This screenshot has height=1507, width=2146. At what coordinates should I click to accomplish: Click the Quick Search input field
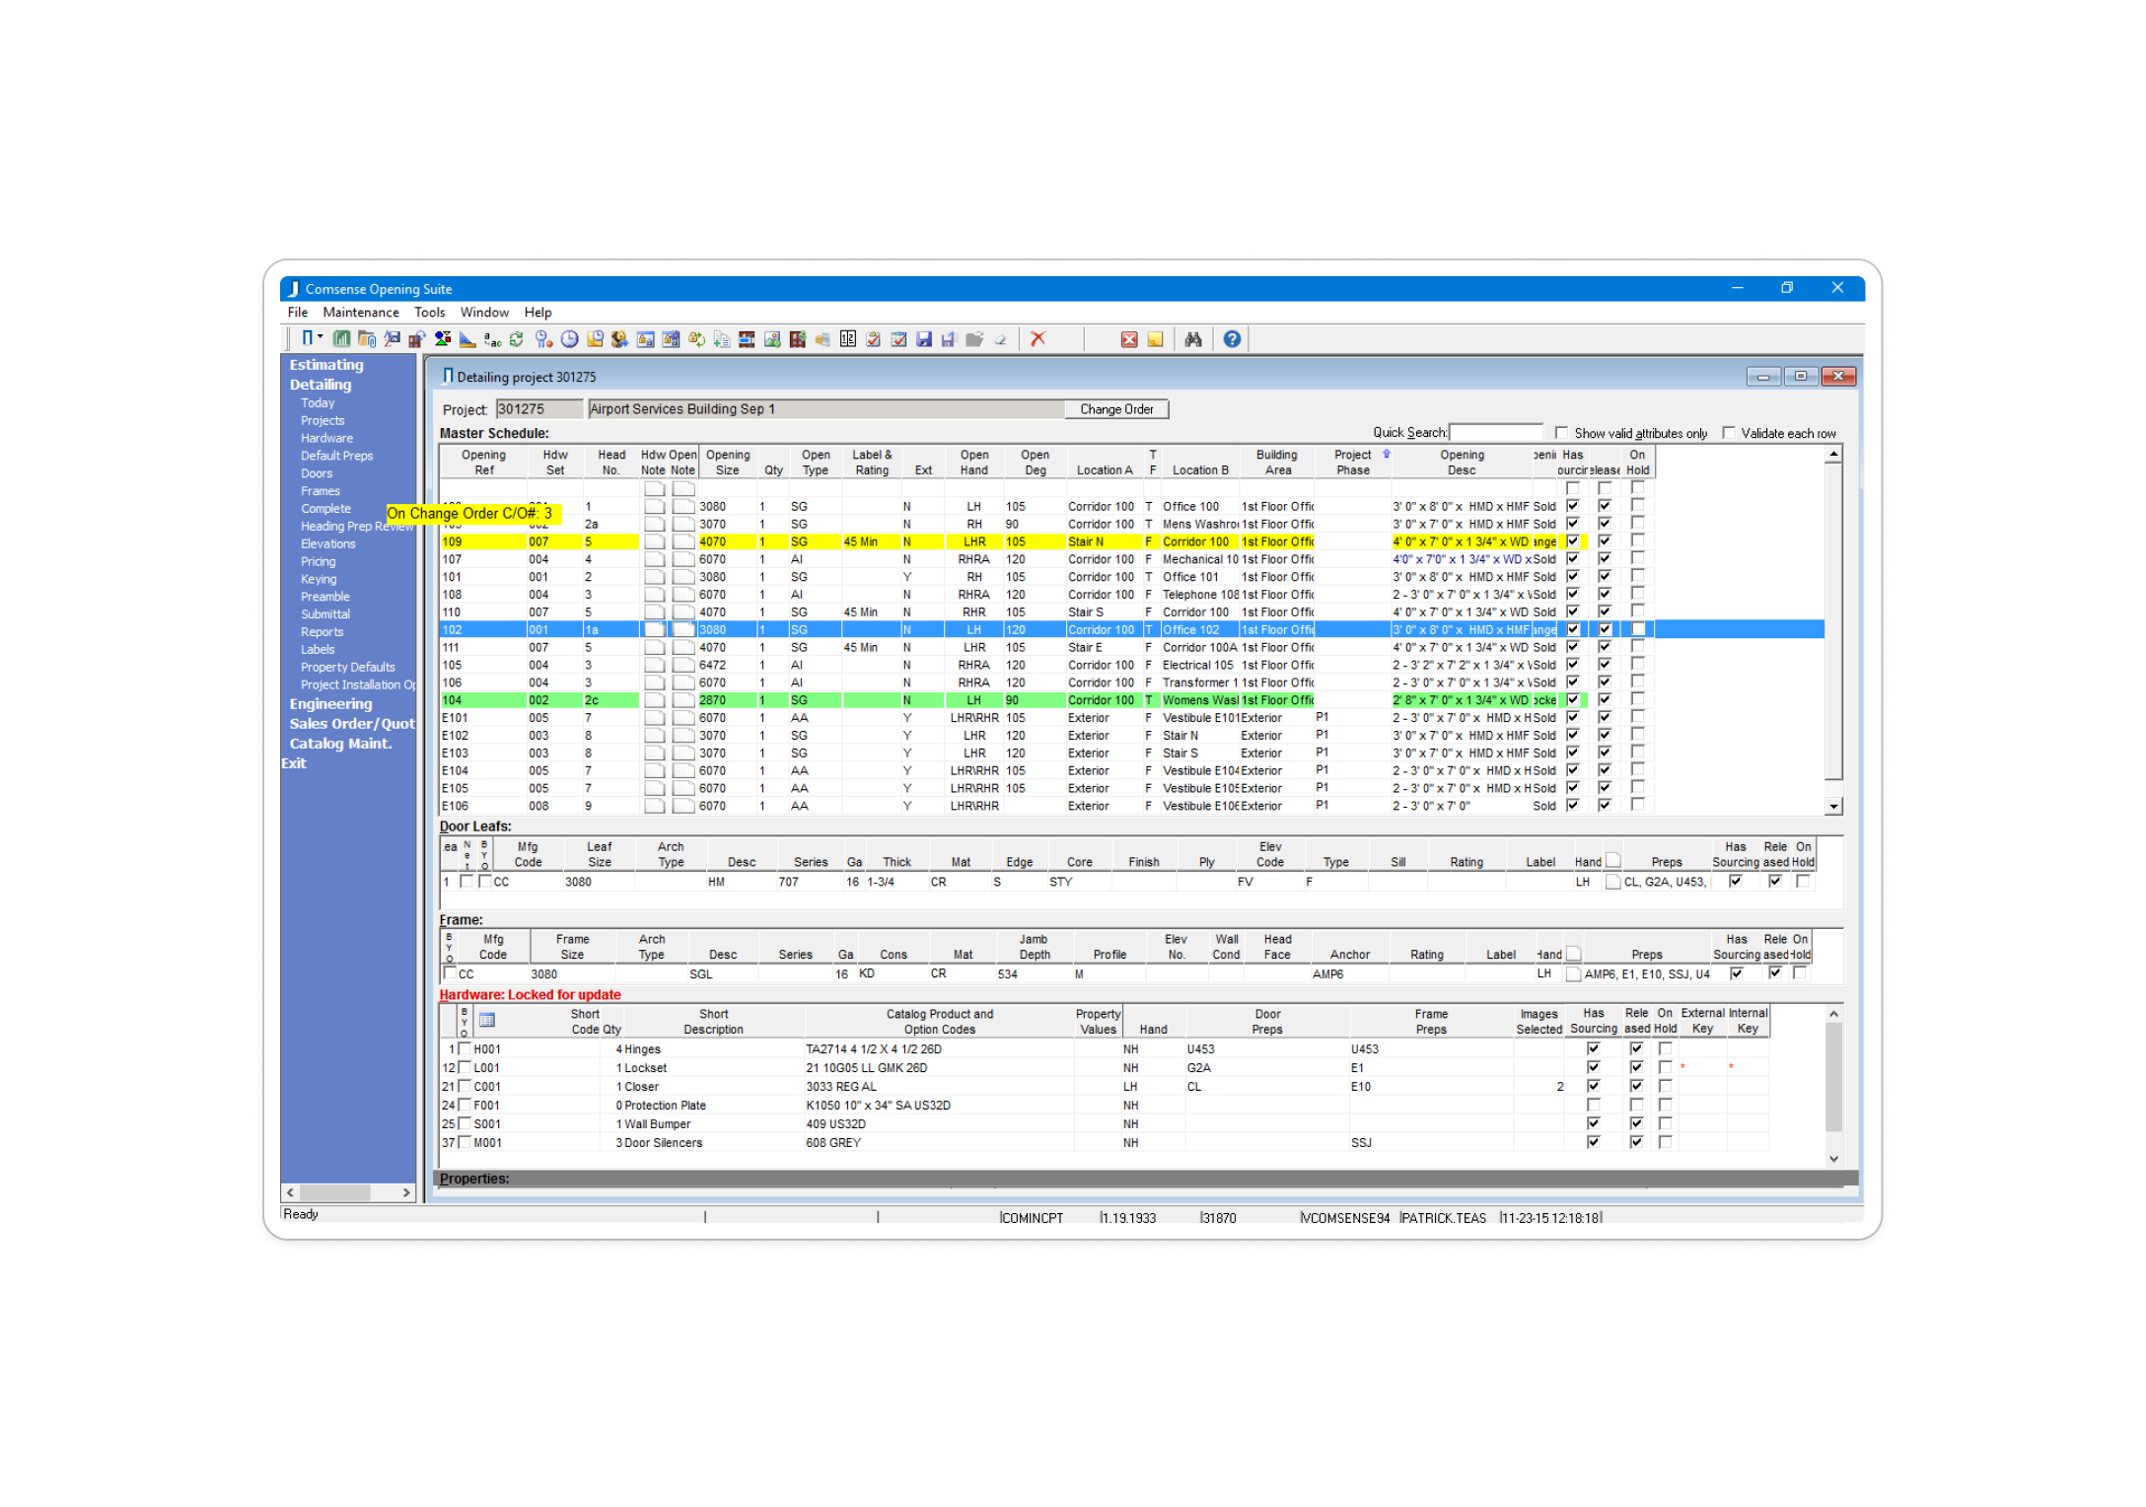click(1495, 433)
